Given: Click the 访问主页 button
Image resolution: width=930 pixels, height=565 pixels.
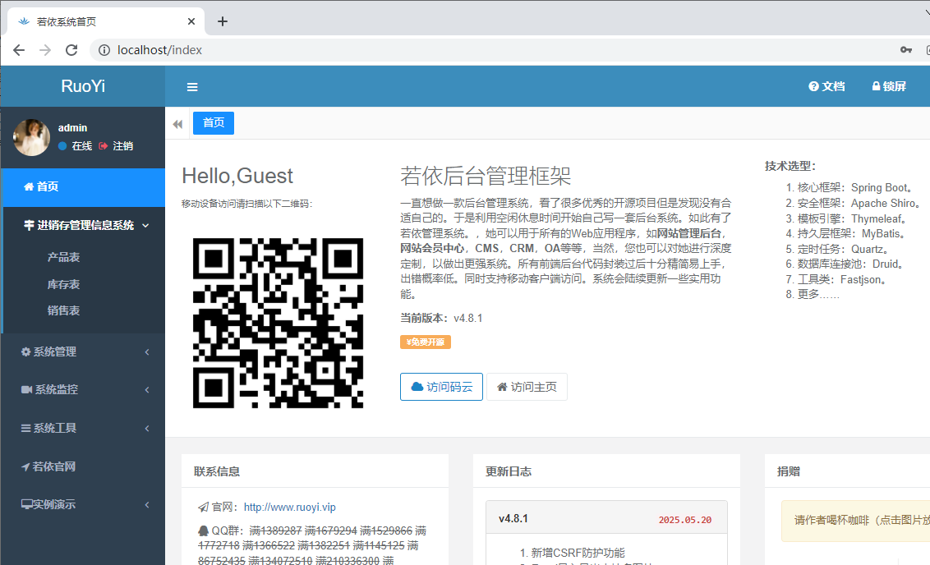Looking at the screenshot, I should (x=527, y=387).
